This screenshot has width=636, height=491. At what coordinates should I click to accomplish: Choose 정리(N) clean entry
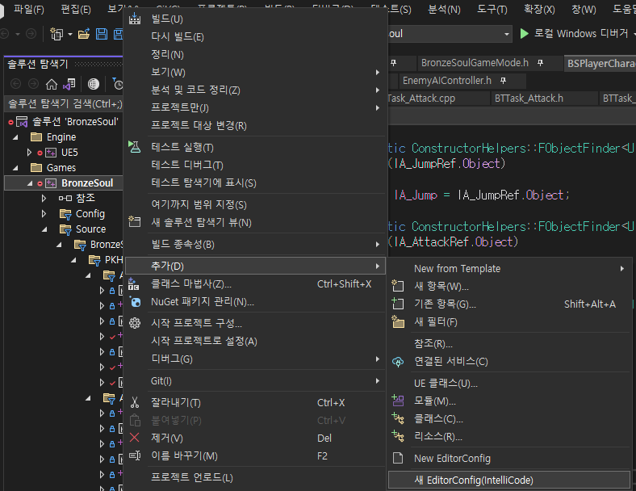(x=167, y=54)
